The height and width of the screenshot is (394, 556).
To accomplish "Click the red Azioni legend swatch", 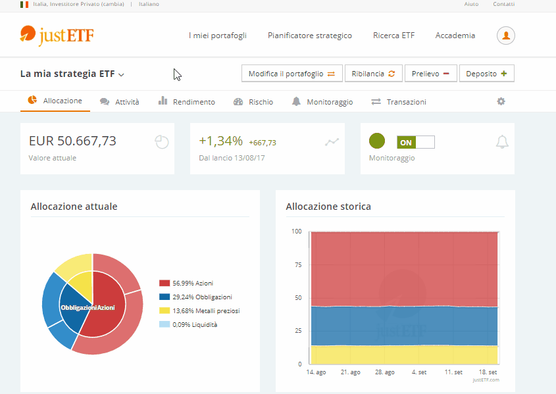I will [x=164, y=283].
